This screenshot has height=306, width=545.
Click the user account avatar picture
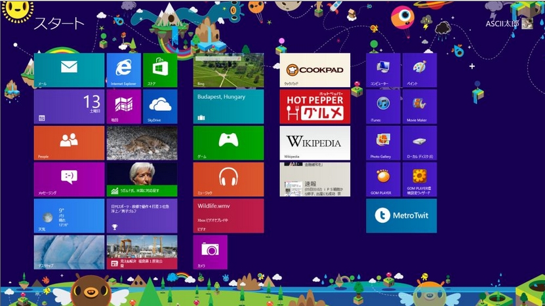click(x=527, y=24)
